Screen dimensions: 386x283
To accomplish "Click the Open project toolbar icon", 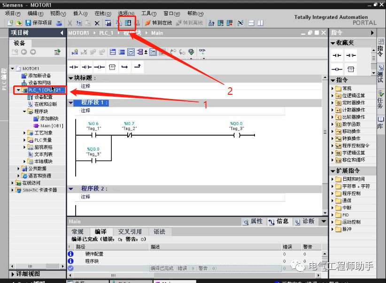I will [x=19, y=23].
